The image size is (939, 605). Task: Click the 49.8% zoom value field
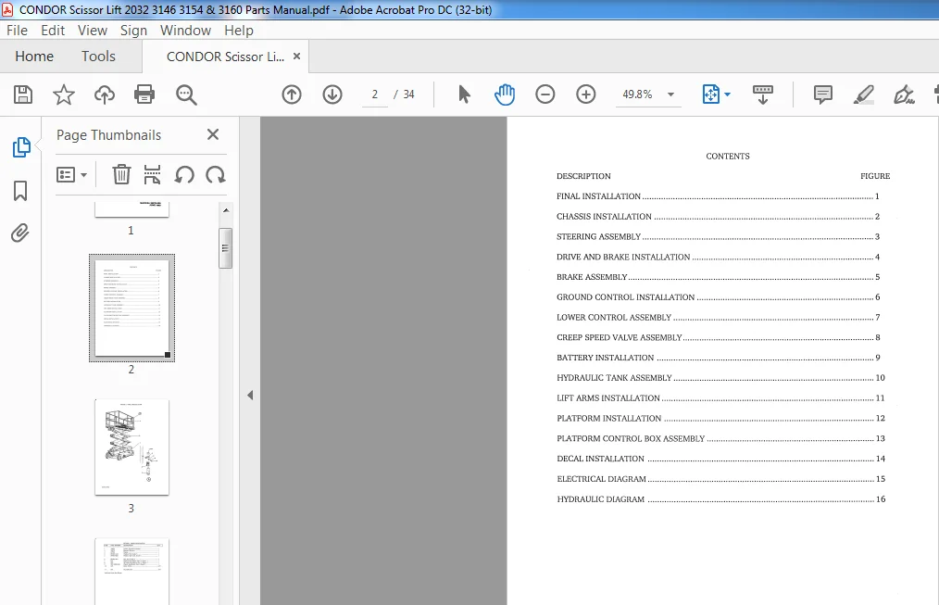637,95
